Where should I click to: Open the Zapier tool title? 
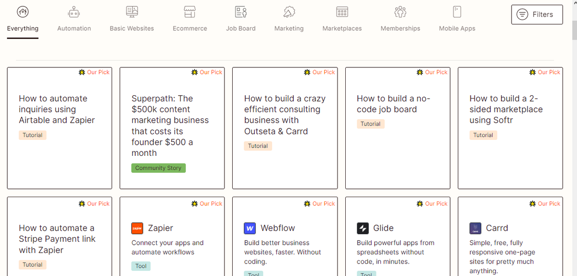pos(161,228)
